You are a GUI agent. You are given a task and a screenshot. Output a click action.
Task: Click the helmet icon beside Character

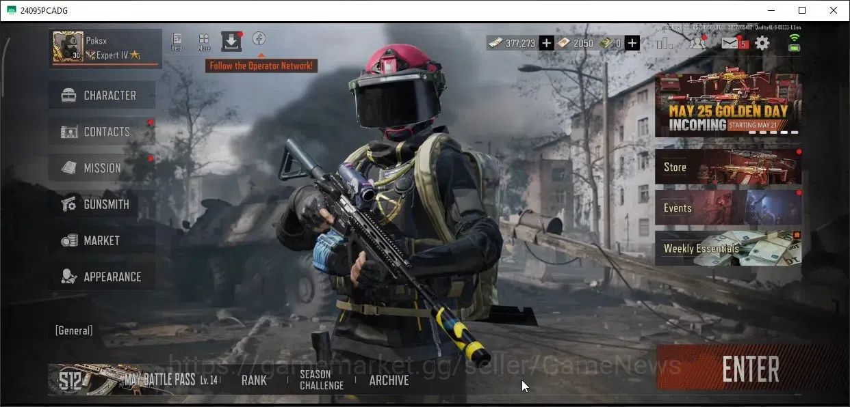(x=68, y=96)
